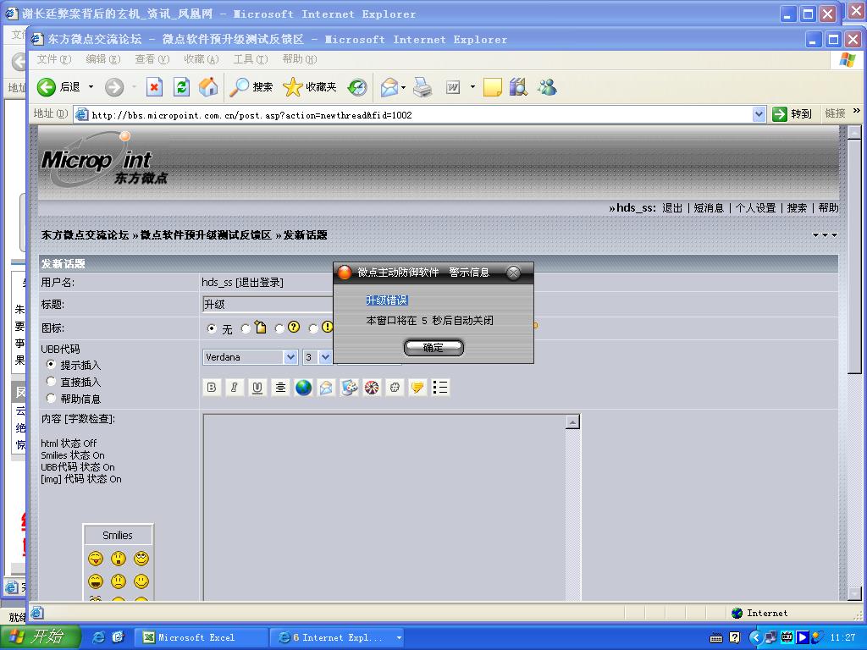Click the 标题 title input field
867x650 pixels.
pos(268,305)
